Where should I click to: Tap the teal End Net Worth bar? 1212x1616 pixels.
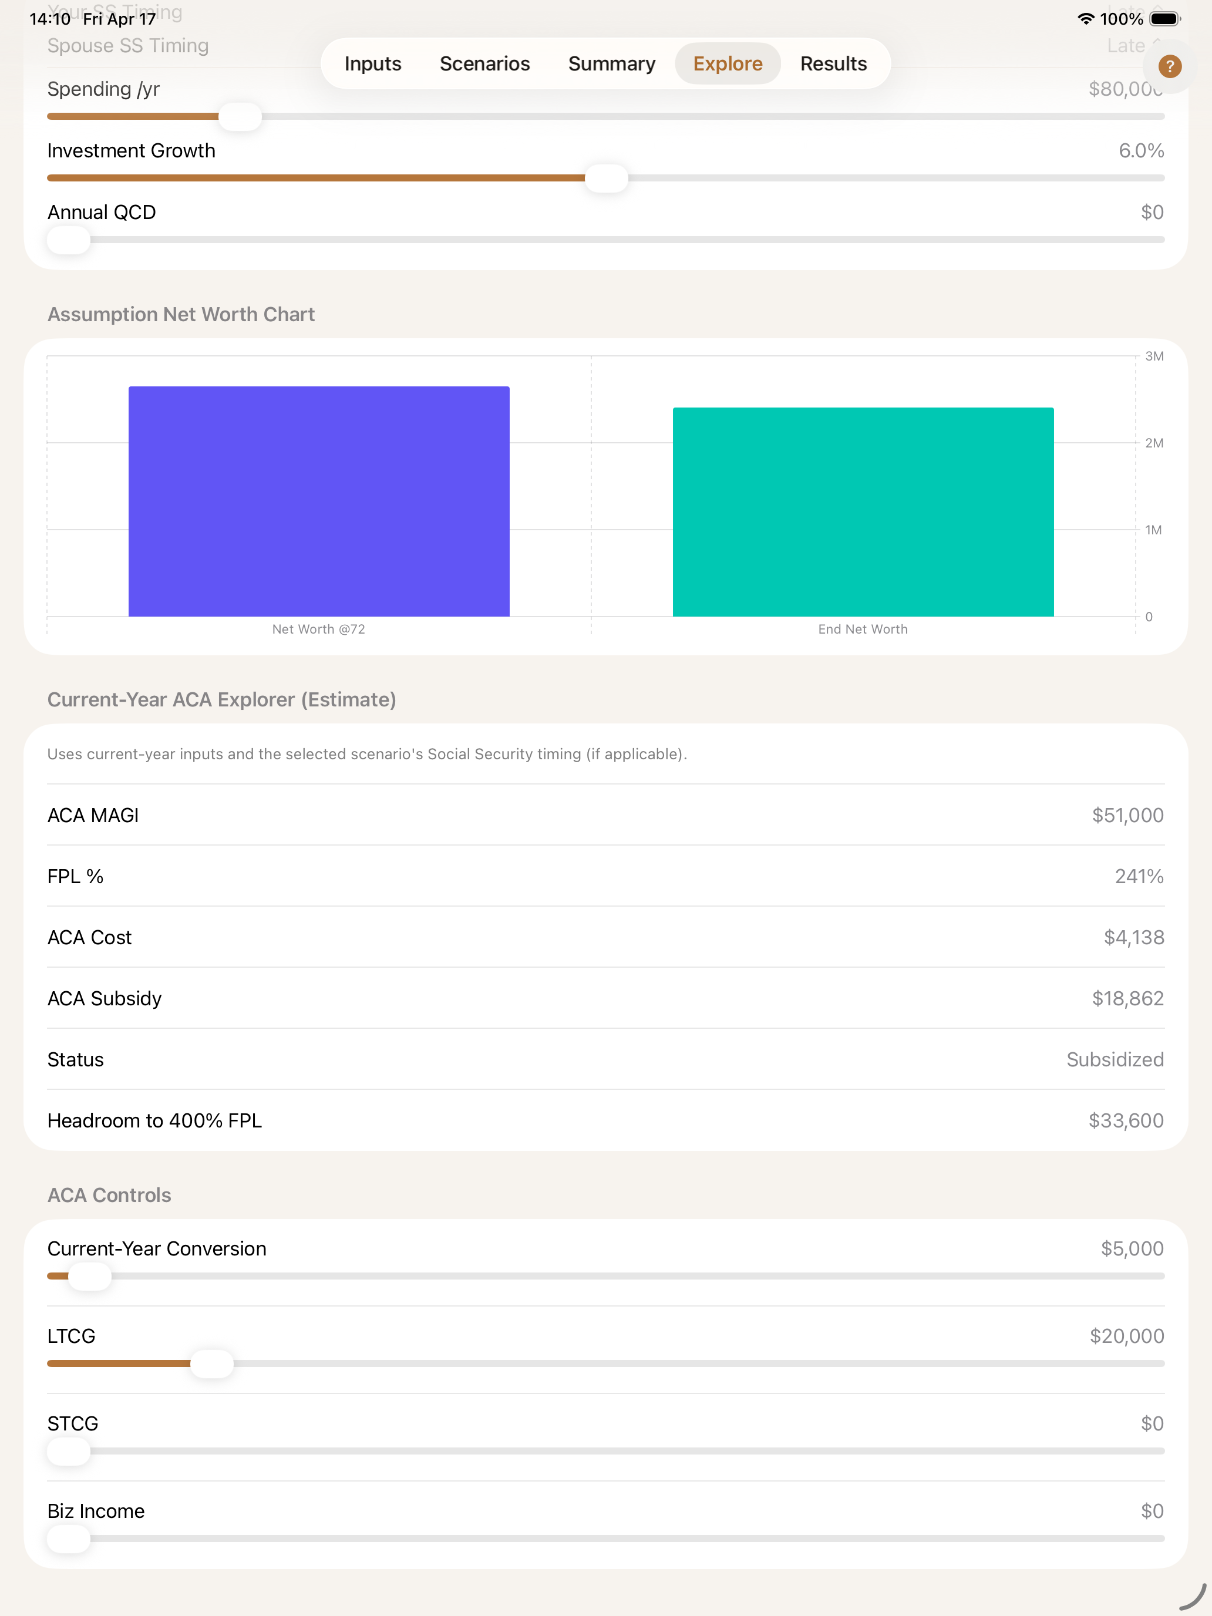click(x=863, y=512)
